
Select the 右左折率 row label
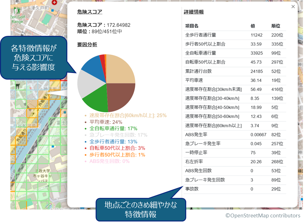click(x=194, y=161)
